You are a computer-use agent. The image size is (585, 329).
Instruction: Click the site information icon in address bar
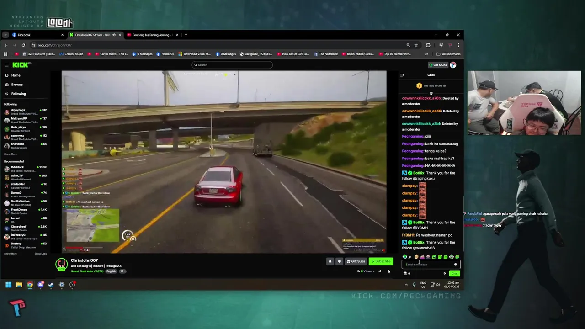[x=34, y=45]
